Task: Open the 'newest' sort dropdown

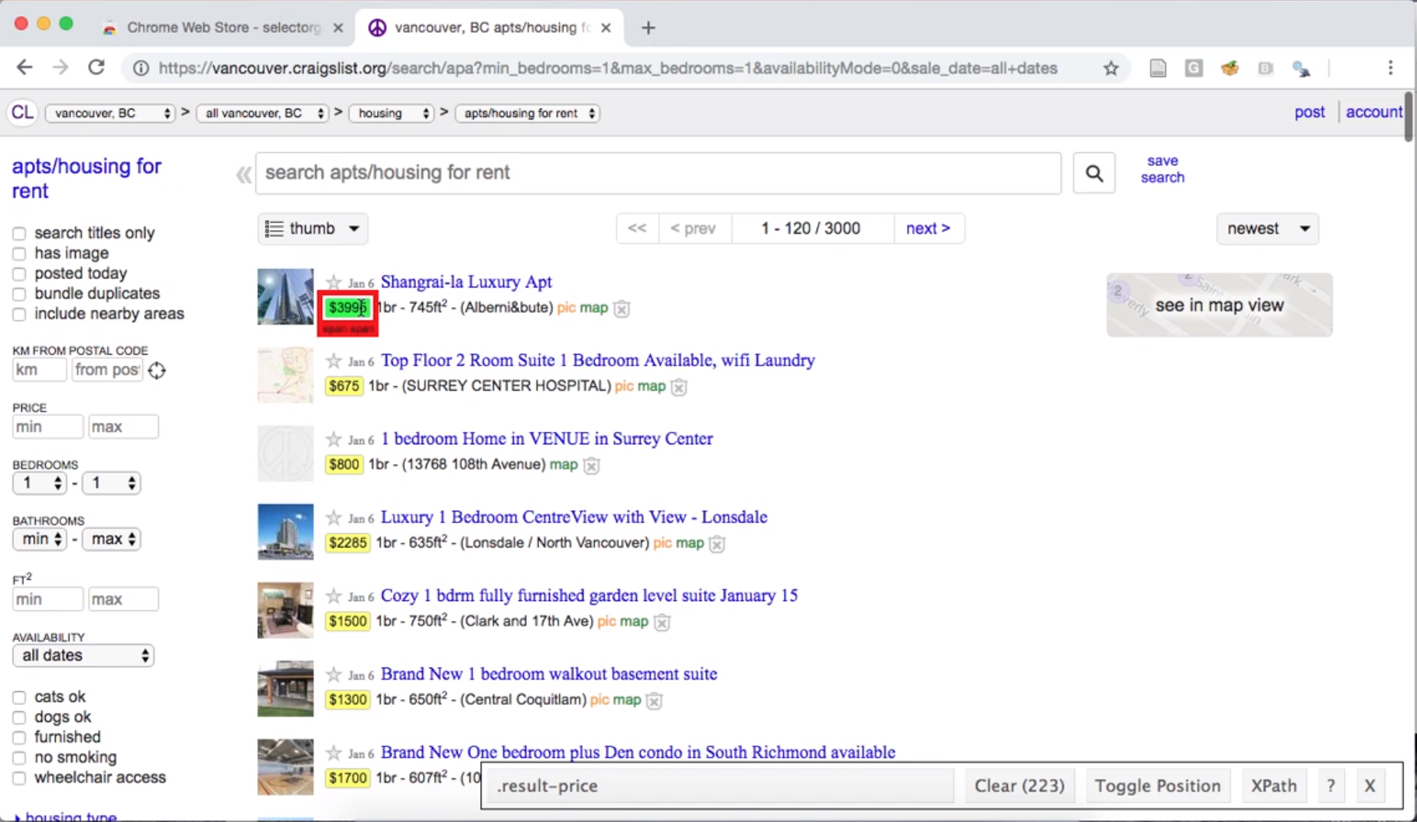Action: 1267,229
